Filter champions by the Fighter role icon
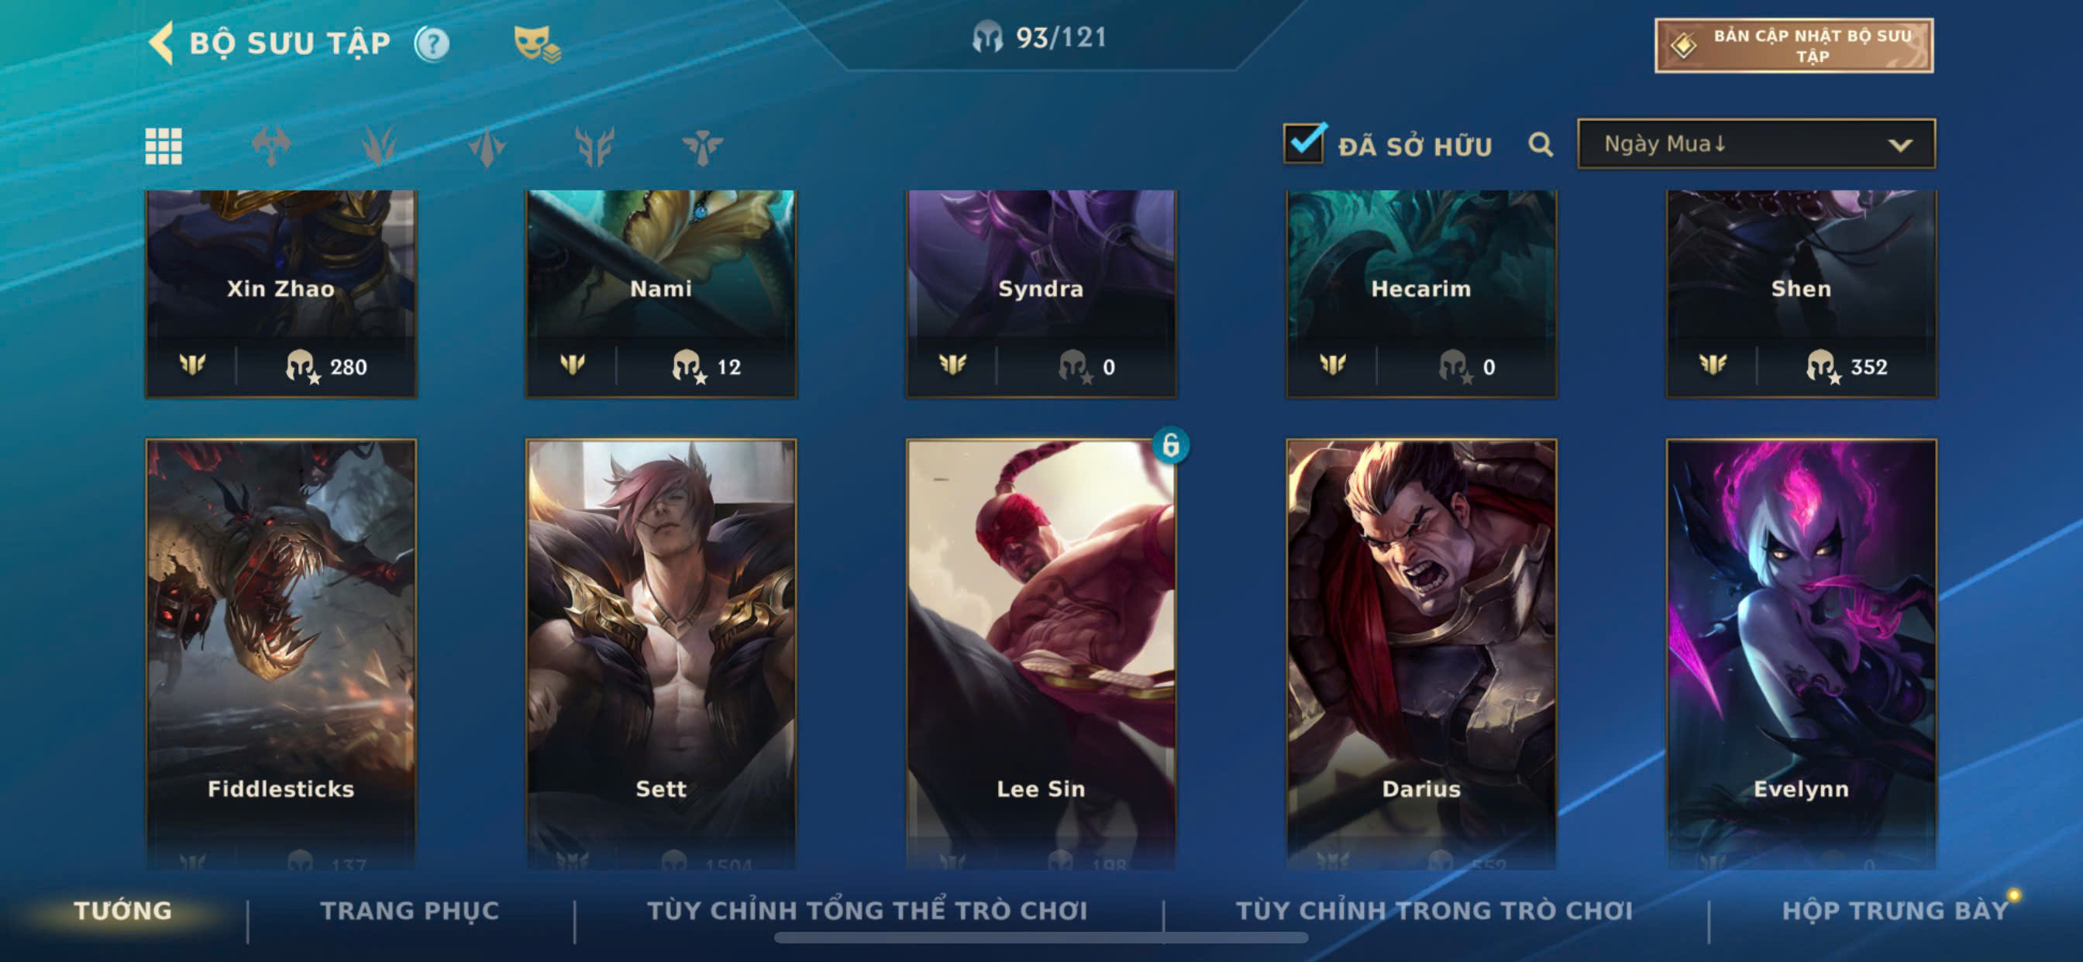This screenshot has height=962, width=2083. click(271, 146)
